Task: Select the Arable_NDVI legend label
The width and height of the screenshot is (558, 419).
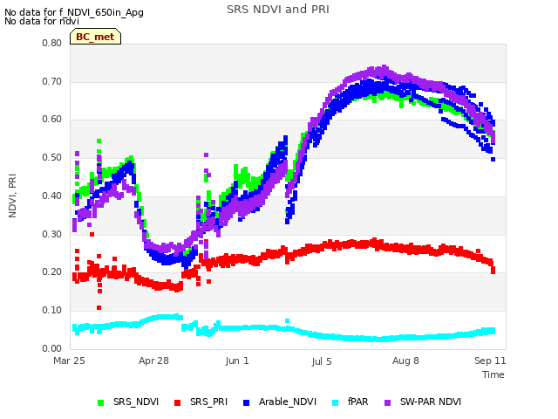Action: (288, 402)
